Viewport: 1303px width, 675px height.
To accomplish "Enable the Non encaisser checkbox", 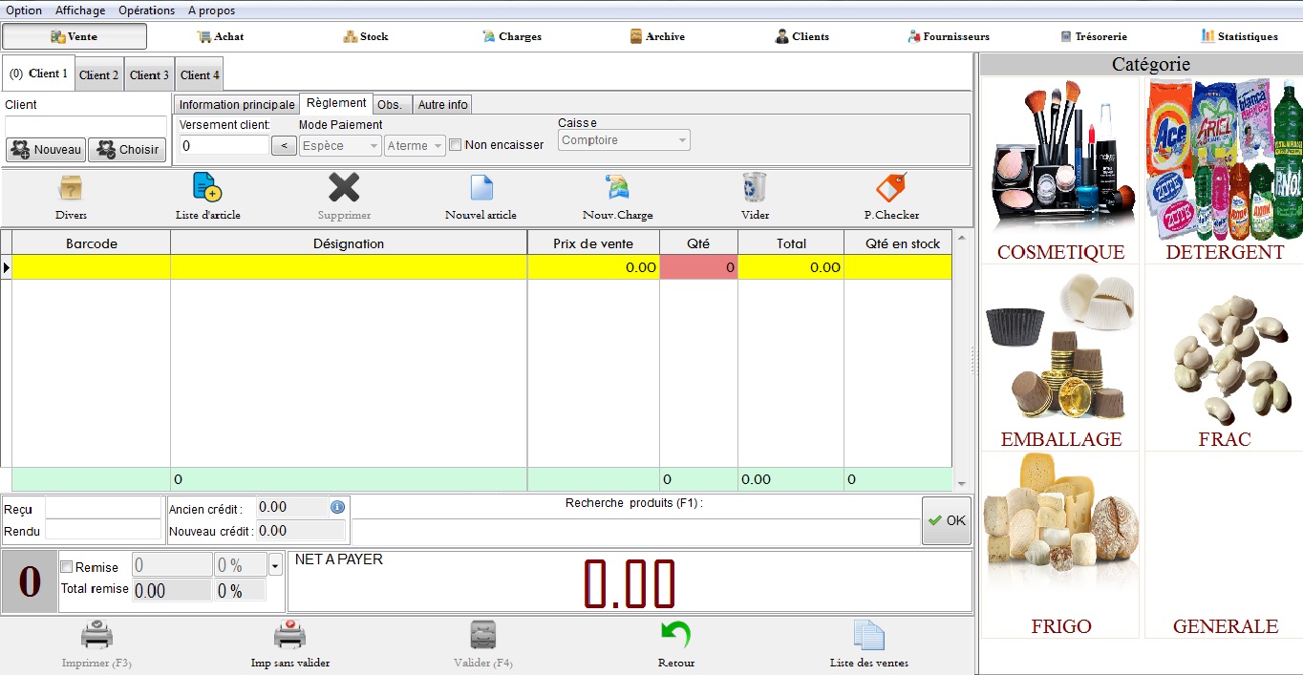I will coord(456,145).
